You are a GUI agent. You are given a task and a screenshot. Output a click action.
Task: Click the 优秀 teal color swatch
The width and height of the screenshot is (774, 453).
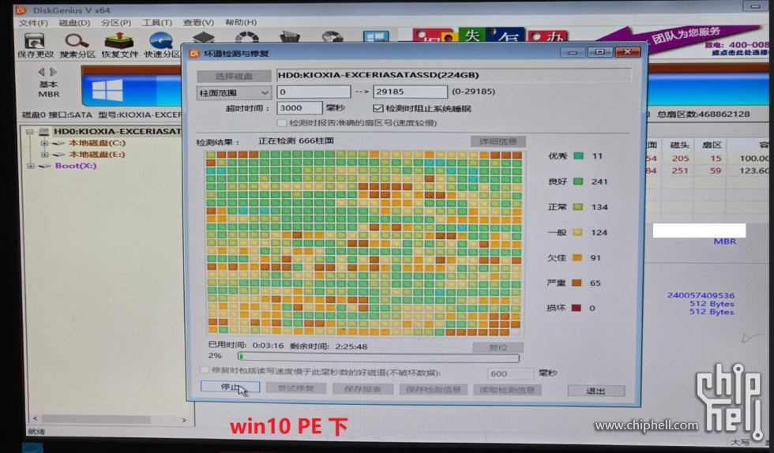pyautogui.click(x=577, y=156)
